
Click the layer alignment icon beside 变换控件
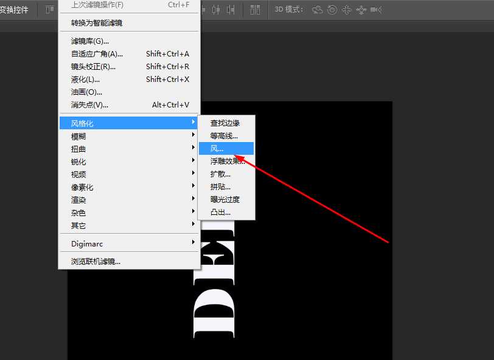click(x=50, y=9)
